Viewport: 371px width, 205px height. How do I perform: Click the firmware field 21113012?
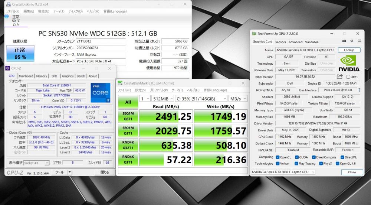[x=101, y=41]
